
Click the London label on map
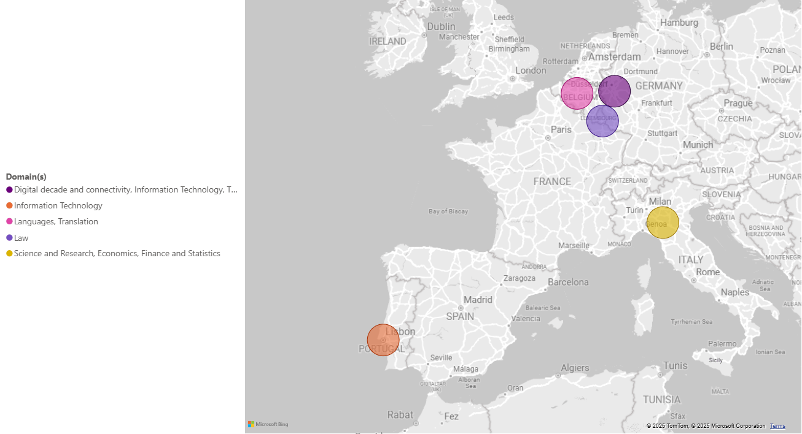(x=531, y=70)
